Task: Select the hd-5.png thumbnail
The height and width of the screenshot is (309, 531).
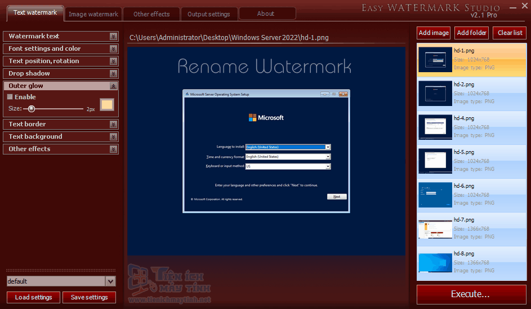Action: click(435, 161)
